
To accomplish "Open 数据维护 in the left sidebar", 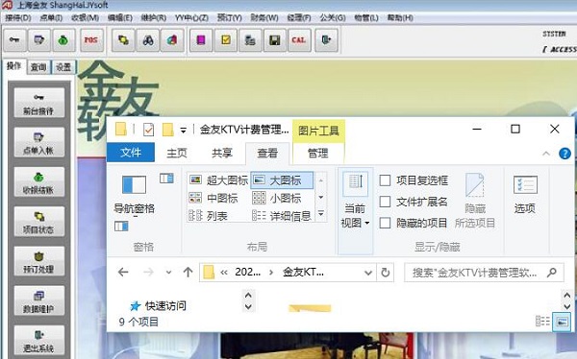I will click(38, 301).
